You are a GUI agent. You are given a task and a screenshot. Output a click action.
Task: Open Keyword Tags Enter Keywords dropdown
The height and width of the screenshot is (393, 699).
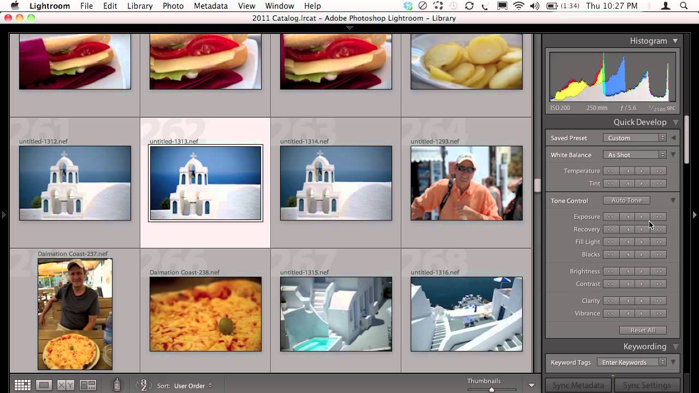tap(631, 362)
